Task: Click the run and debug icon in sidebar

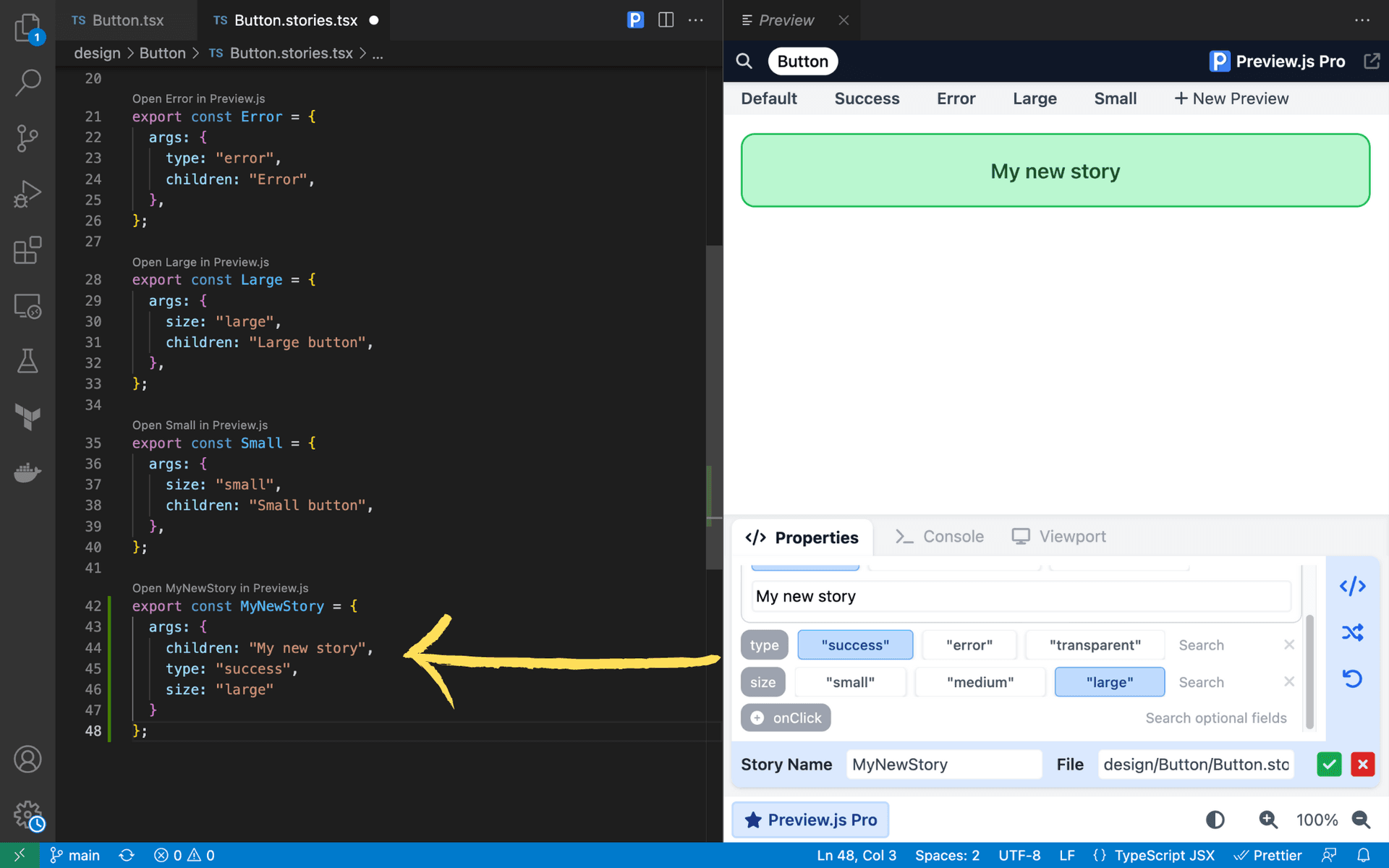Action: (x=27, y=194)
